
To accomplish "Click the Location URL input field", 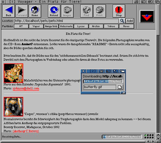I will point(66,21).
